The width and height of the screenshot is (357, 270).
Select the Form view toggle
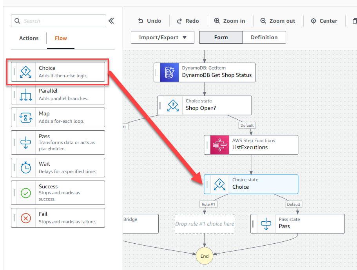tap(221, 37)
